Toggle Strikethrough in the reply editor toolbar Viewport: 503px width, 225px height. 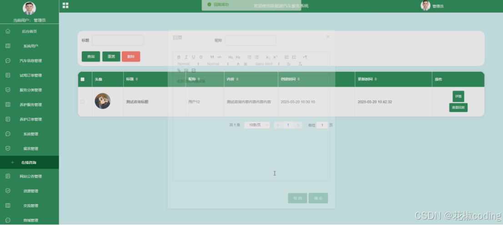(x=201, y=57)
